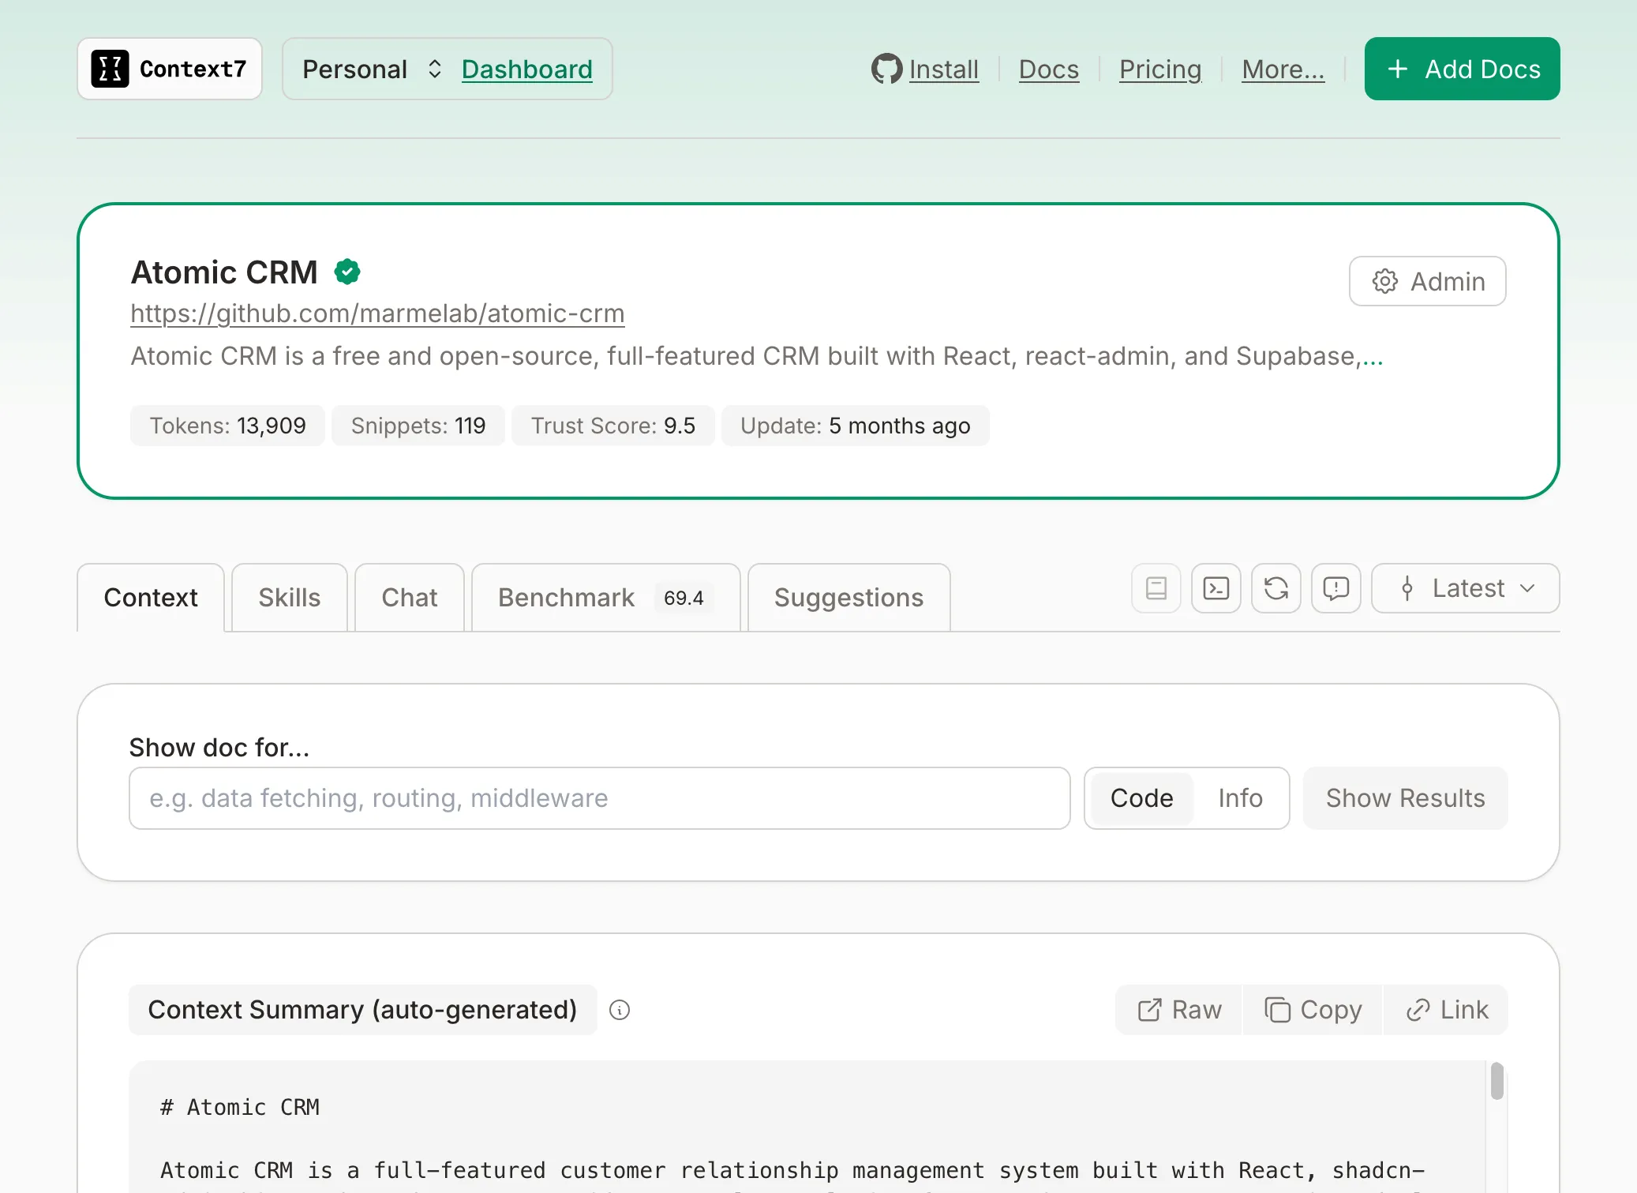The height and width of the screenshot is (1193, 1637).
Task: Open the More... menu
Action: pyautogui.click(x=1283, y=69)
